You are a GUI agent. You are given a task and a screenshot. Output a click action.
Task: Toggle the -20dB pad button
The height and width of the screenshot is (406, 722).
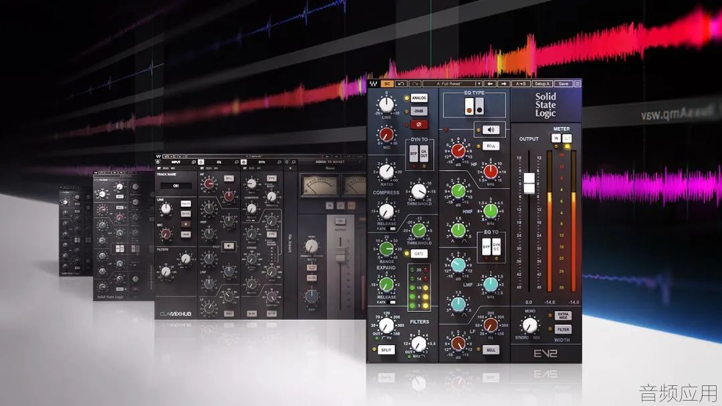click(419, 112)
